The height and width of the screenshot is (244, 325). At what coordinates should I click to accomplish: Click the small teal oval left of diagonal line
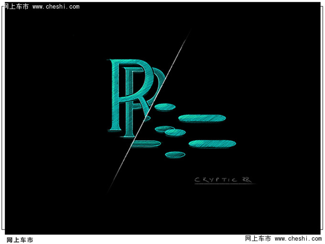148,118
